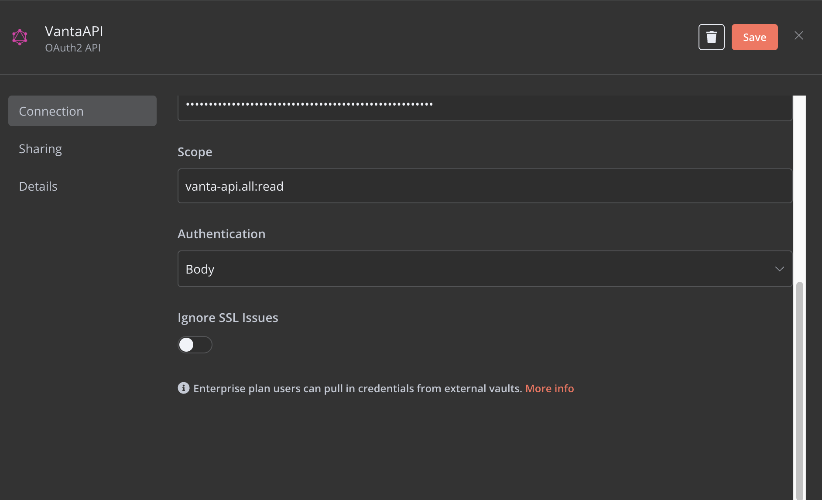Open the Sharing tab
The image size is (822, 500).
point(40,149)
